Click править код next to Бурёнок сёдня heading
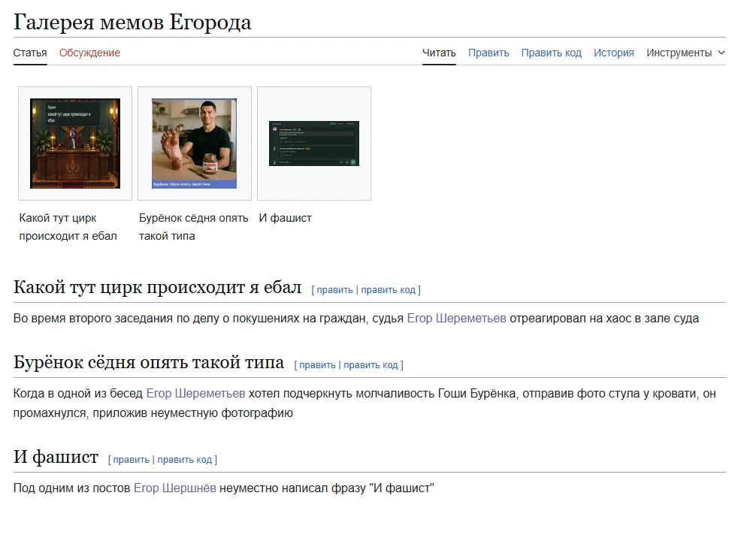 pos(370,365)
